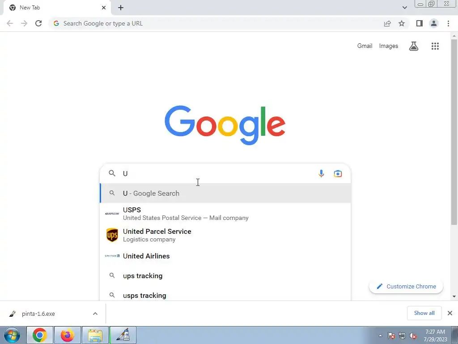Click the Google logo

coord(225,125)
